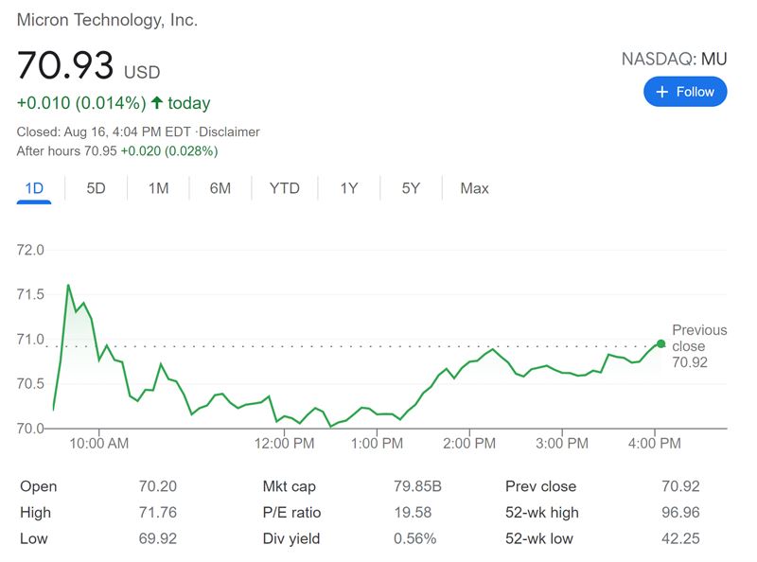Screen dimensions: 757x562
Task: Select the YTD tab
Action: point(285,188)
